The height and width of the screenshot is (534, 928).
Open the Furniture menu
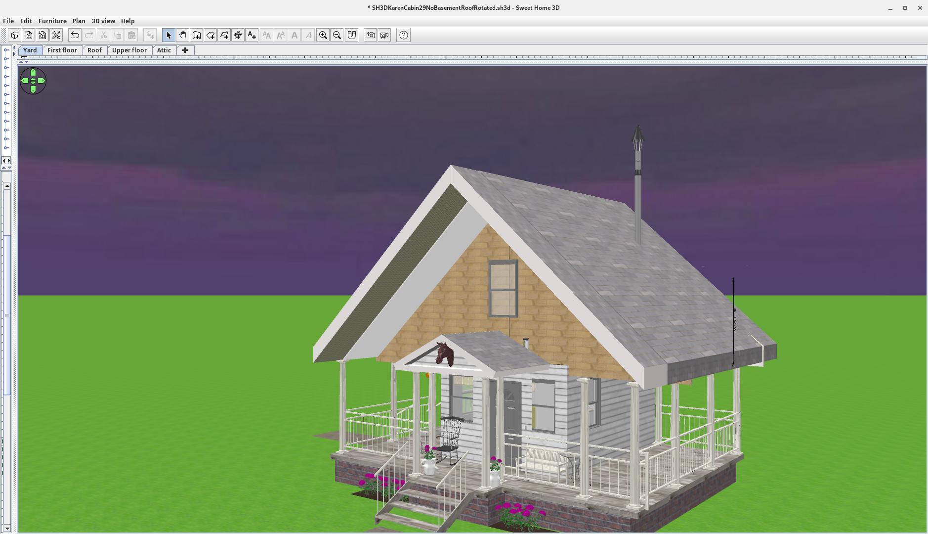52,21
